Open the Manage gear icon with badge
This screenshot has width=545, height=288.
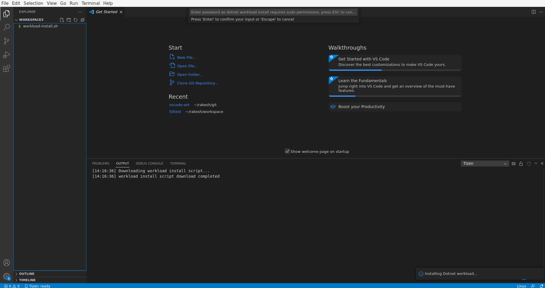click(x=6, y=277)
